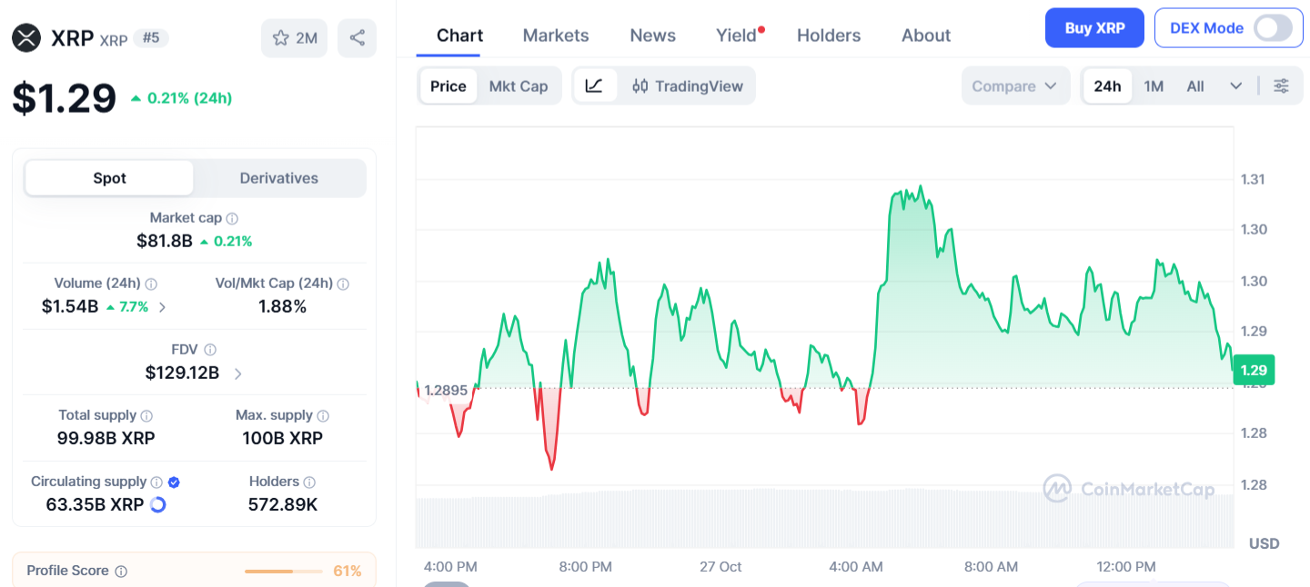Open the share icon button
The width and height of the screenshot is (1310, 587).
click(x=357, y=38)
